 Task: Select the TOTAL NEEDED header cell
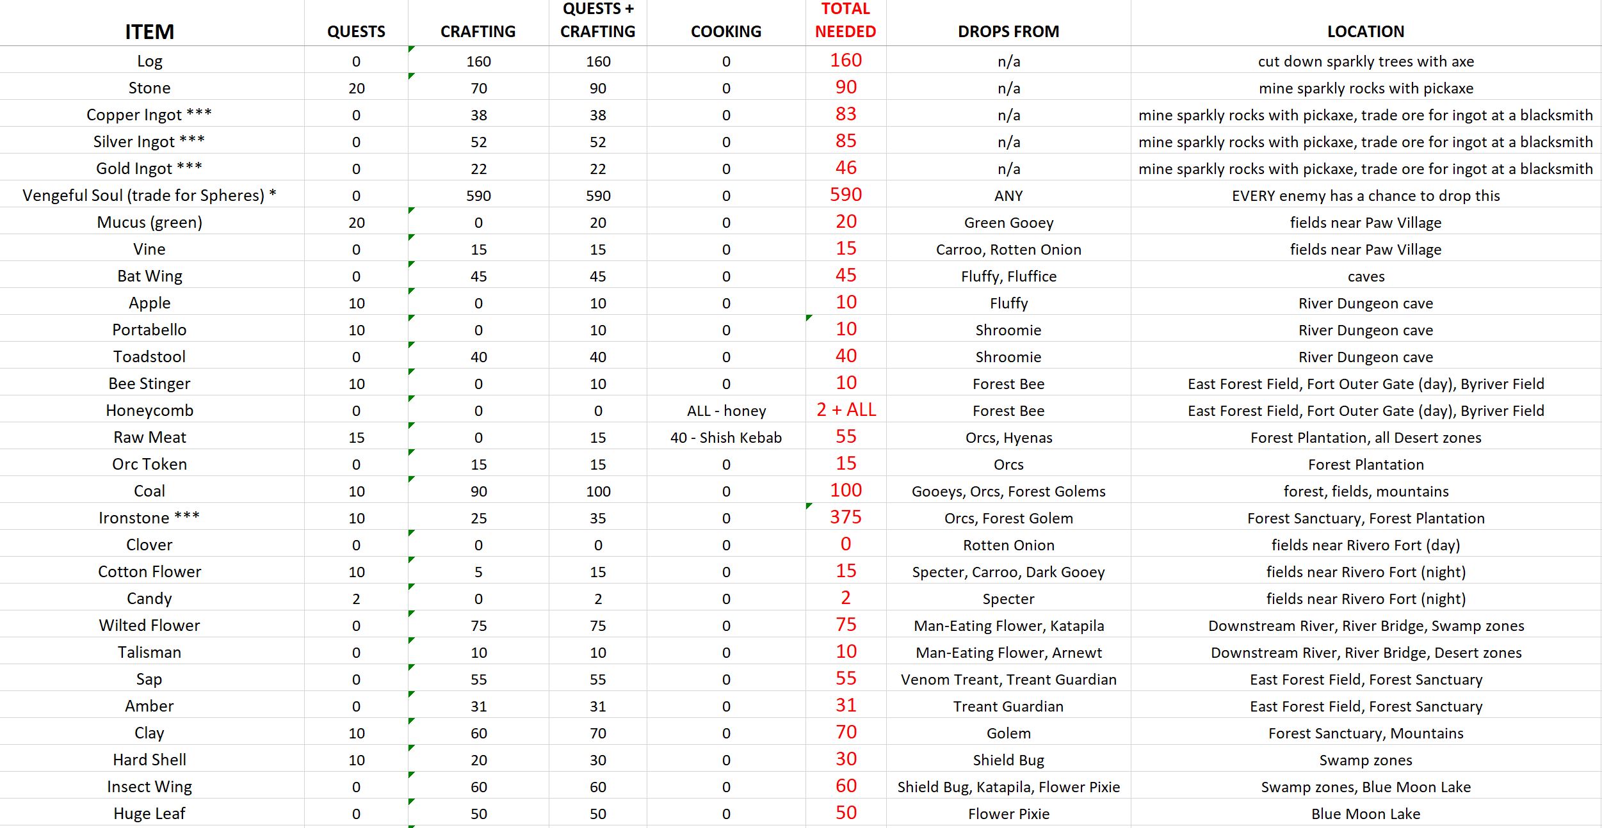(845, 20)
